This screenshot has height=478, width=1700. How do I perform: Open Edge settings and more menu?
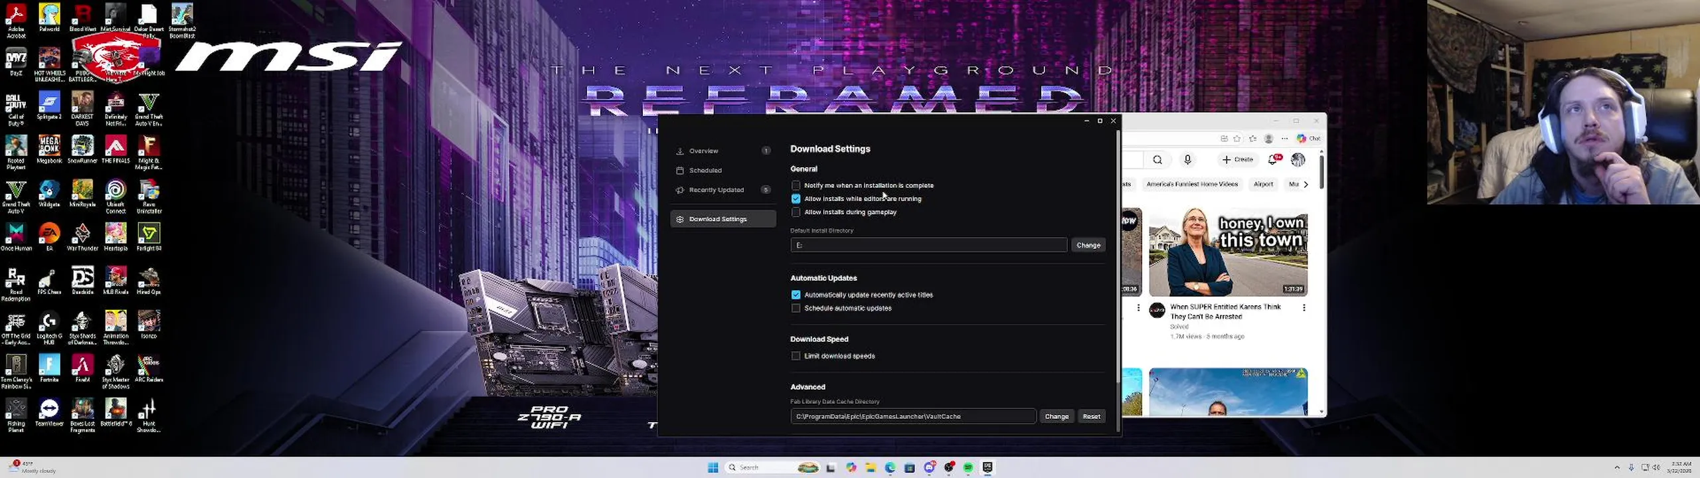tap(1284, 139)
